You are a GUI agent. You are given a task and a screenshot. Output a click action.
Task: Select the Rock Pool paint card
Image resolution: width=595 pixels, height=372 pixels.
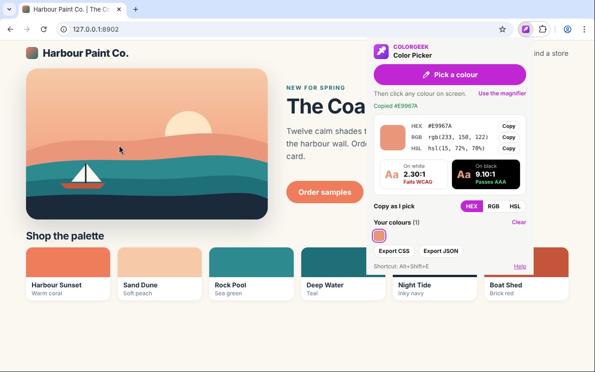point(251,274)
